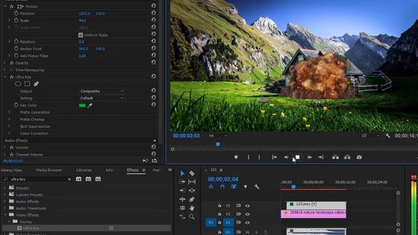The image size is (418, 235).
Task: Lock the V3 track
Action: (x=219, y=206)
